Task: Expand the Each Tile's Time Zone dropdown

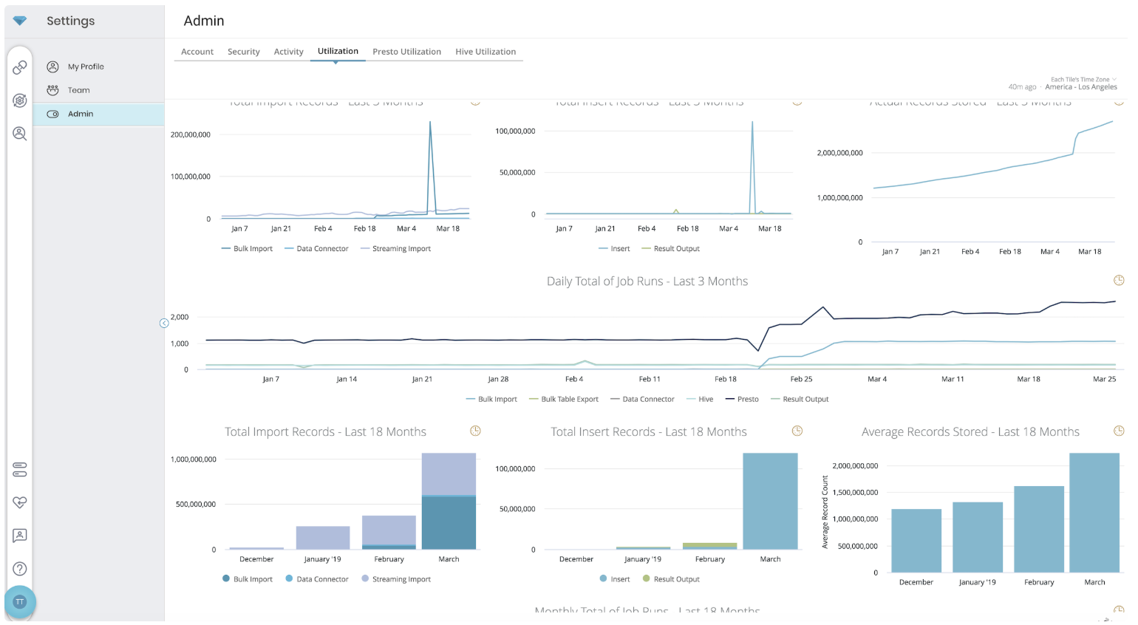Action: 1083,80
